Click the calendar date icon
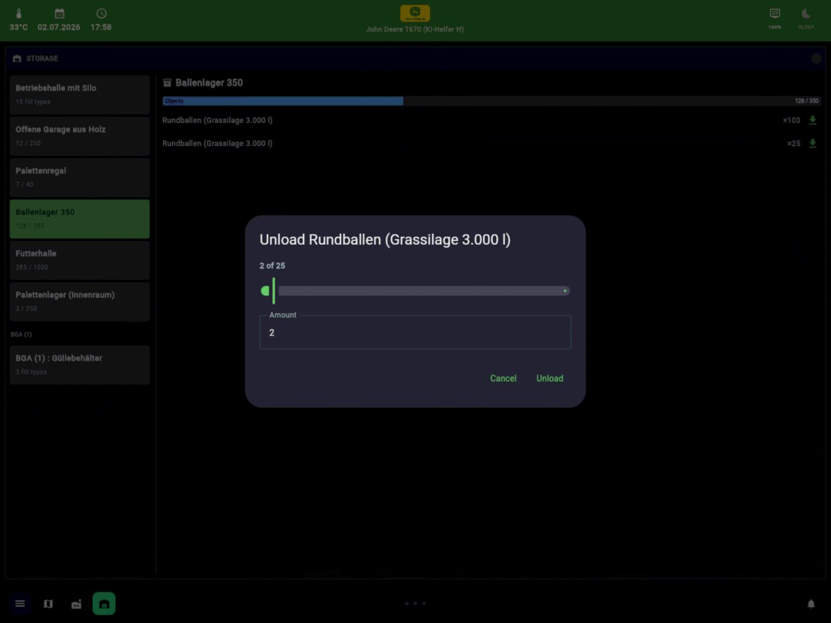 (59, 13)
